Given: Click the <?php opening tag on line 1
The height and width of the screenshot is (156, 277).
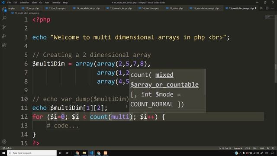Looking at the screenshot, I should click(x=42, y=19).
